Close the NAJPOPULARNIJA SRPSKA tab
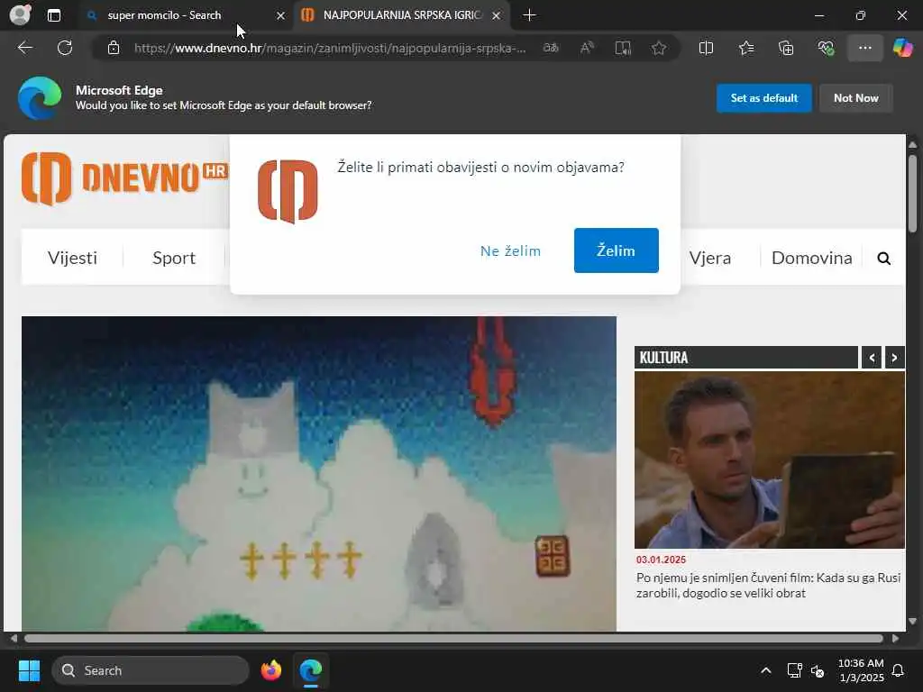The image size is (923, 692). pos(497,16)
